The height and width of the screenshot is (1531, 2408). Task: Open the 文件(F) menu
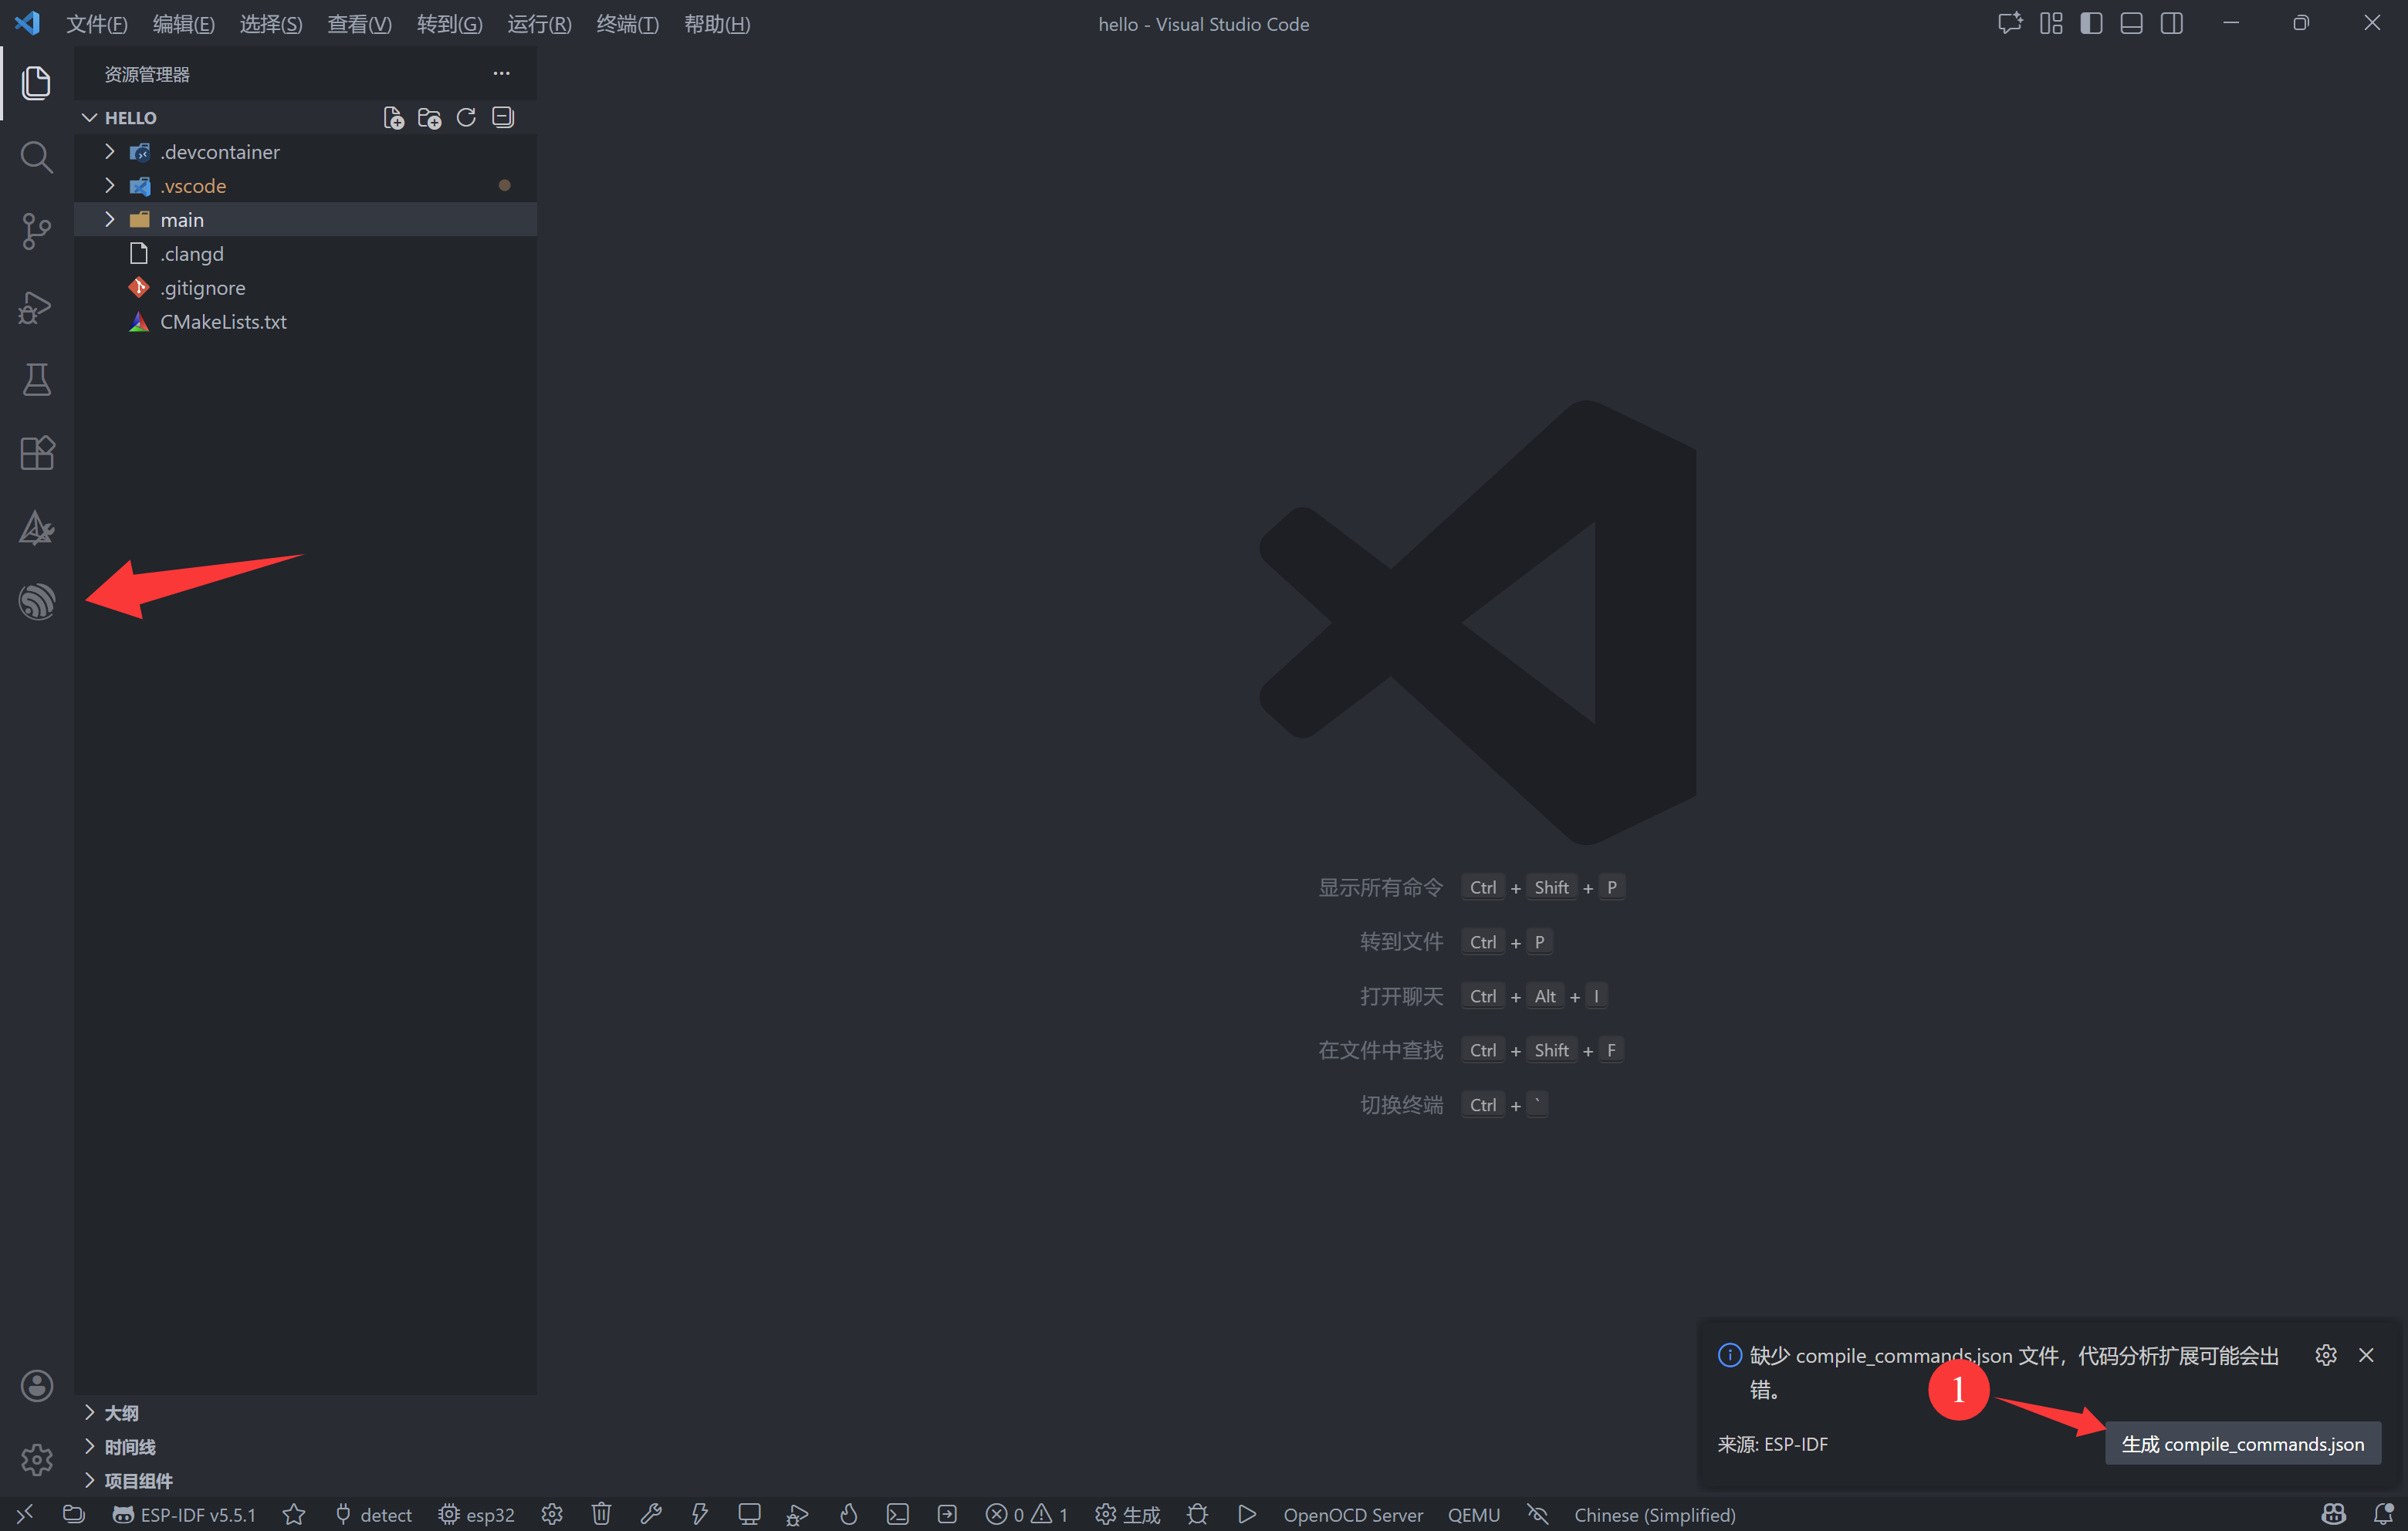(97, 24)
